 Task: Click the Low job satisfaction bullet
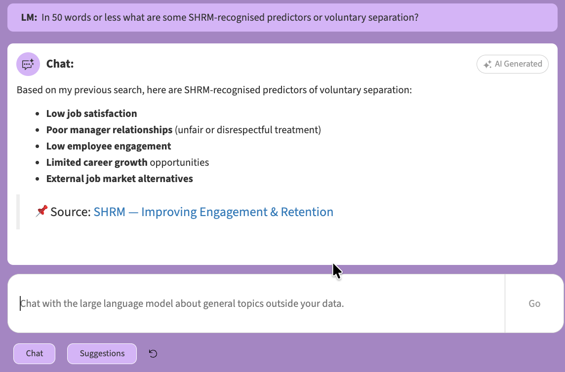[91, 114]
